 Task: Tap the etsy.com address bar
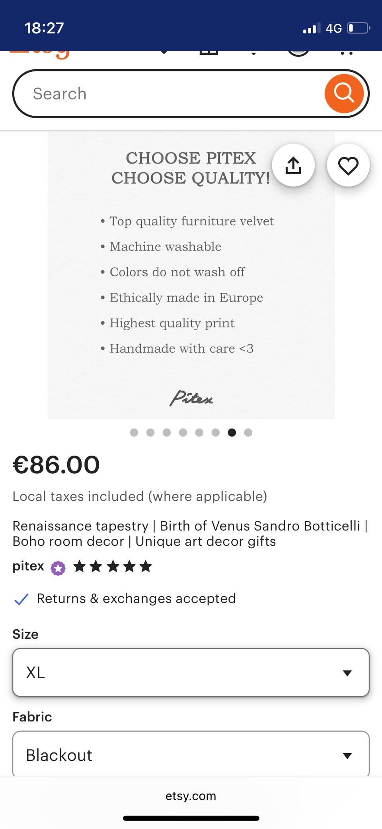[x=191, y=796]
